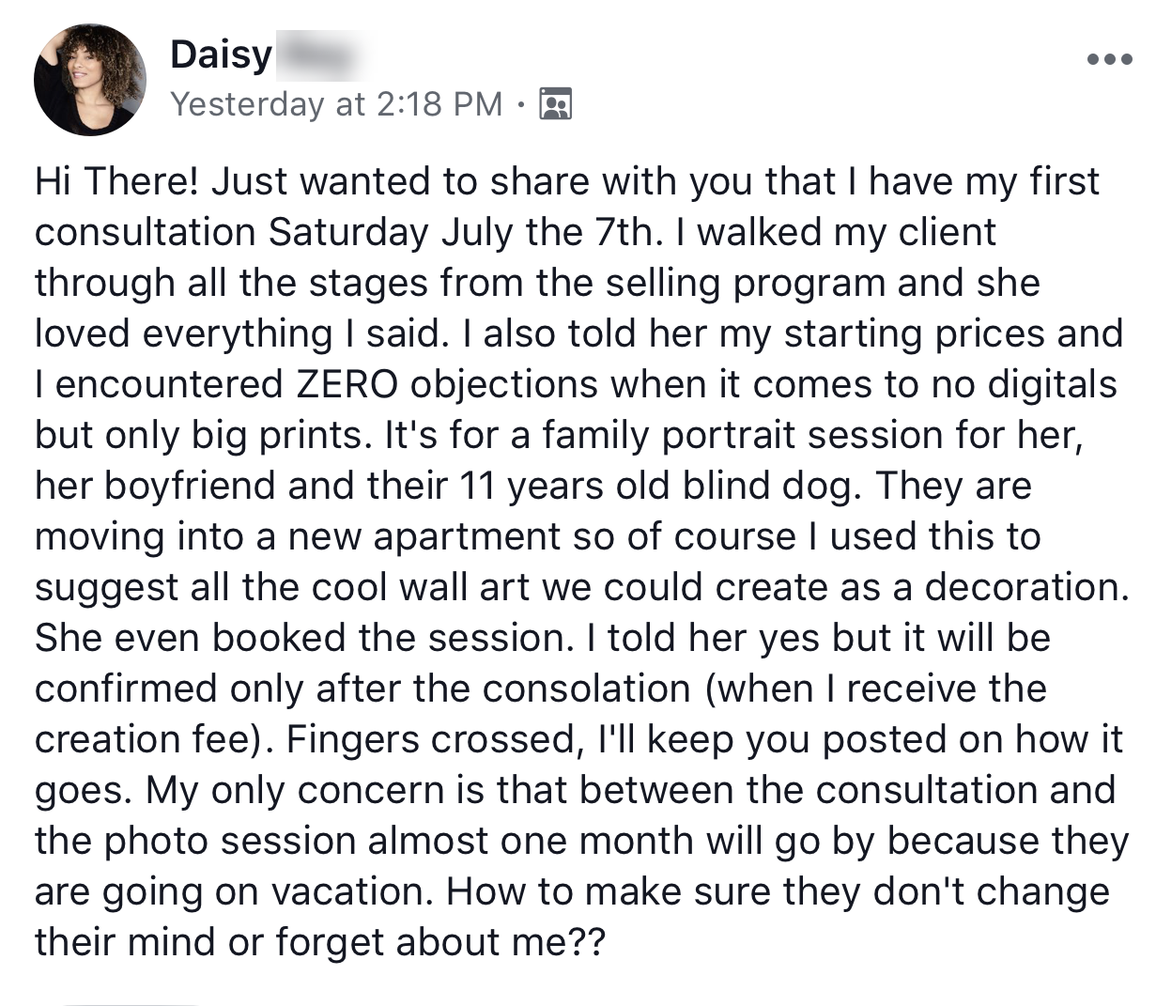
Task: Open Daisy's profile picture
Action: click(x=90, y=80)
